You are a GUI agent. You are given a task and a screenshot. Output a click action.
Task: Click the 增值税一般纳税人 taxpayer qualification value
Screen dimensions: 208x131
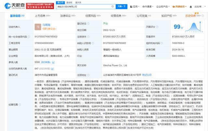click(112, 50)
